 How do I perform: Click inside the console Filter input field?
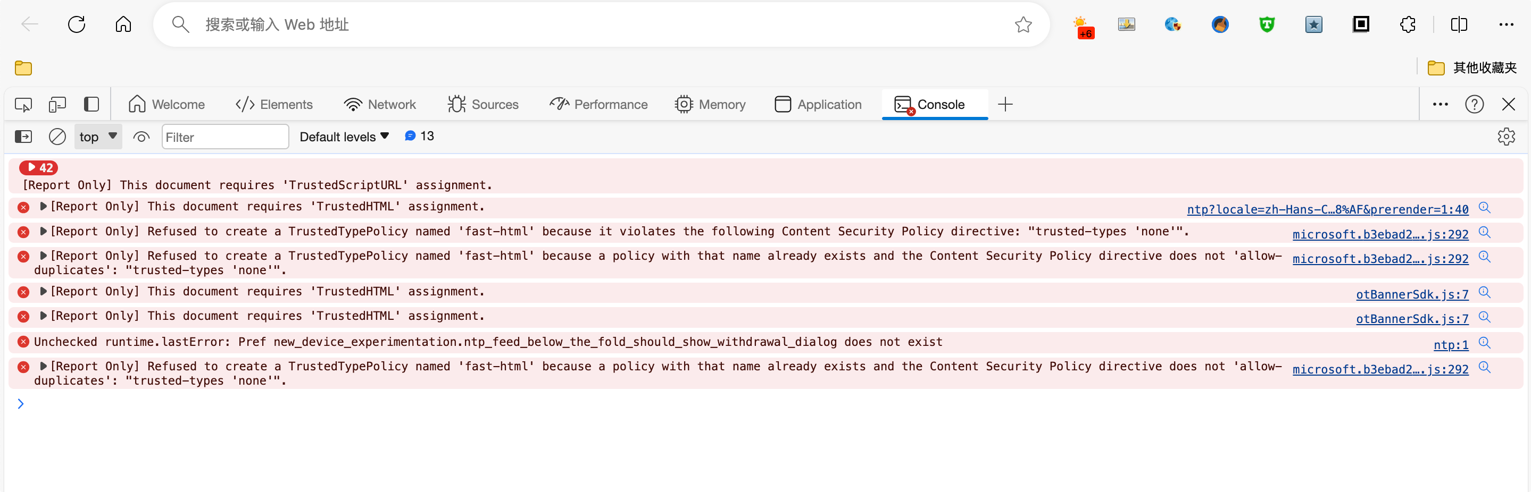(225, 137)
